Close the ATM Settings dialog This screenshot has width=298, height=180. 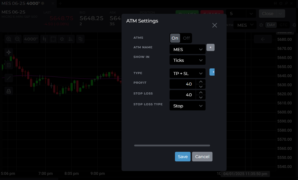215,25
